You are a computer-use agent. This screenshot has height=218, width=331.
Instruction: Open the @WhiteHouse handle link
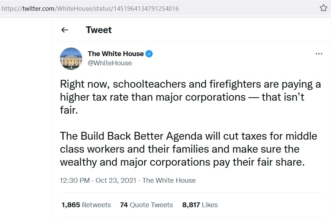110,63
